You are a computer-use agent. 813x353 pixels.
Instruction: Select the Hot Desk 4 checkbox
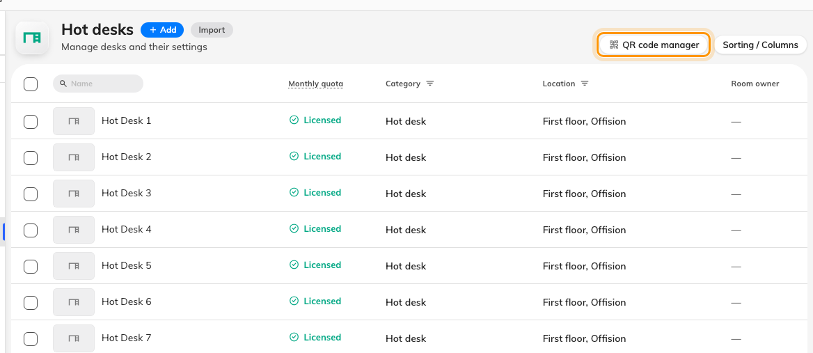31,230
